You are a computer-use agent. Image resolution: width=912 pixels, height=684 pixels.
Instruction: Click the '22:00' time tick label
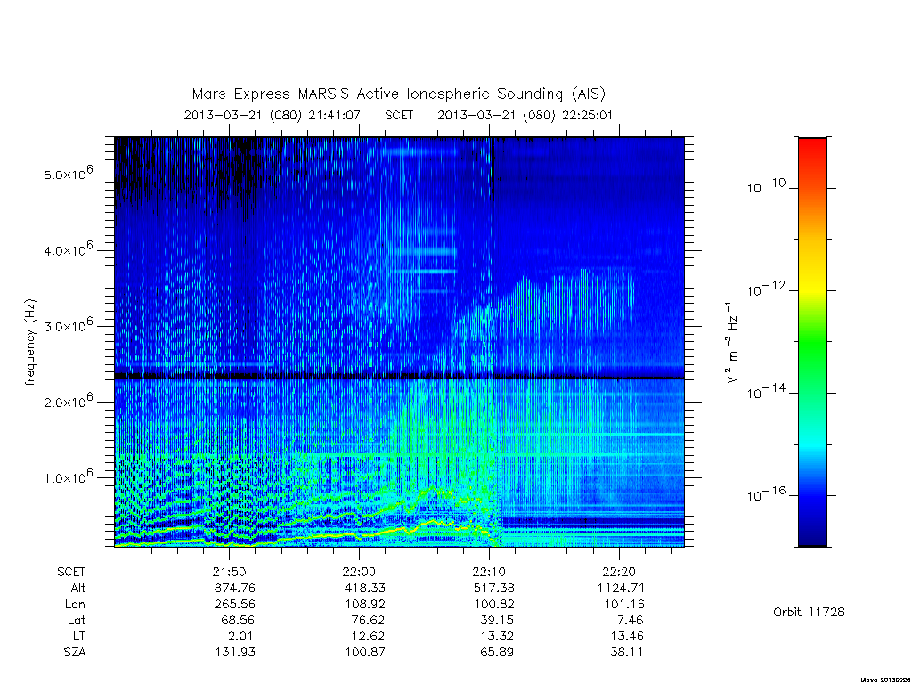360,572
